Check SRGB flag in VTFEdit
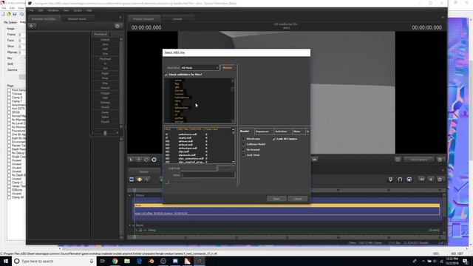Image resolution: width=473 pixels, height=266 pixels. coord(9,112)
